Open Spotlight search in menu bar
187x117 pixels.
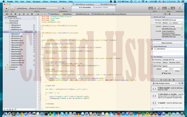(178, 2)
